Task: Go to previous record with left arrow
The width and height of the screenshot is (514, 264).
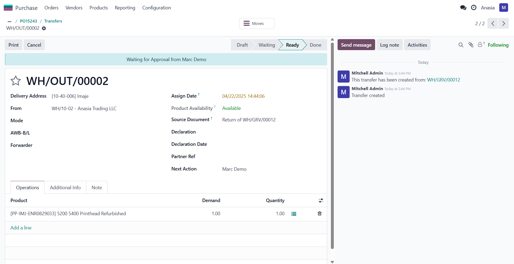Action: coord(493,24)
